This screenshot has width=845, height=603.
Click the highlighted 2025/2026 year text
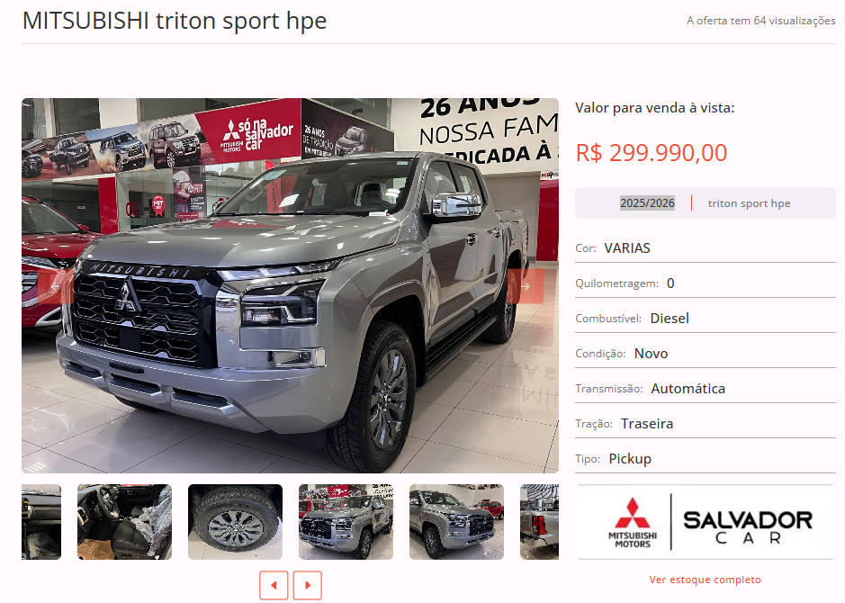point(647,203)
